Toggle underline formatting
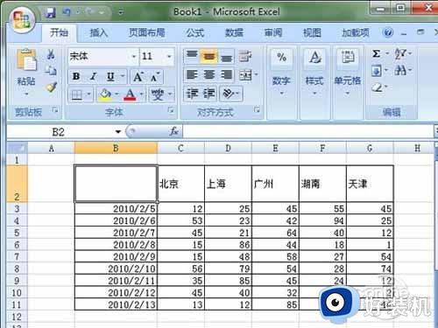Screen dimensions: 438x328 pos(110,76)
